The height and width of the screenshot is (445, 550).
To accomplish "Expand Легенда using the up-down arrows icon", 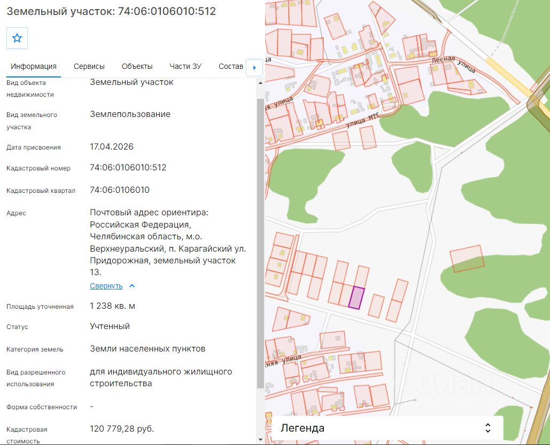I will pos(487,427).
